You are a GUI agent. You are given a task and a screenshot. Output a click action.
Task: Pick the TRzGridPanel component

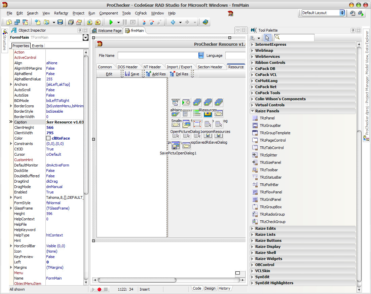pos(270,199)
